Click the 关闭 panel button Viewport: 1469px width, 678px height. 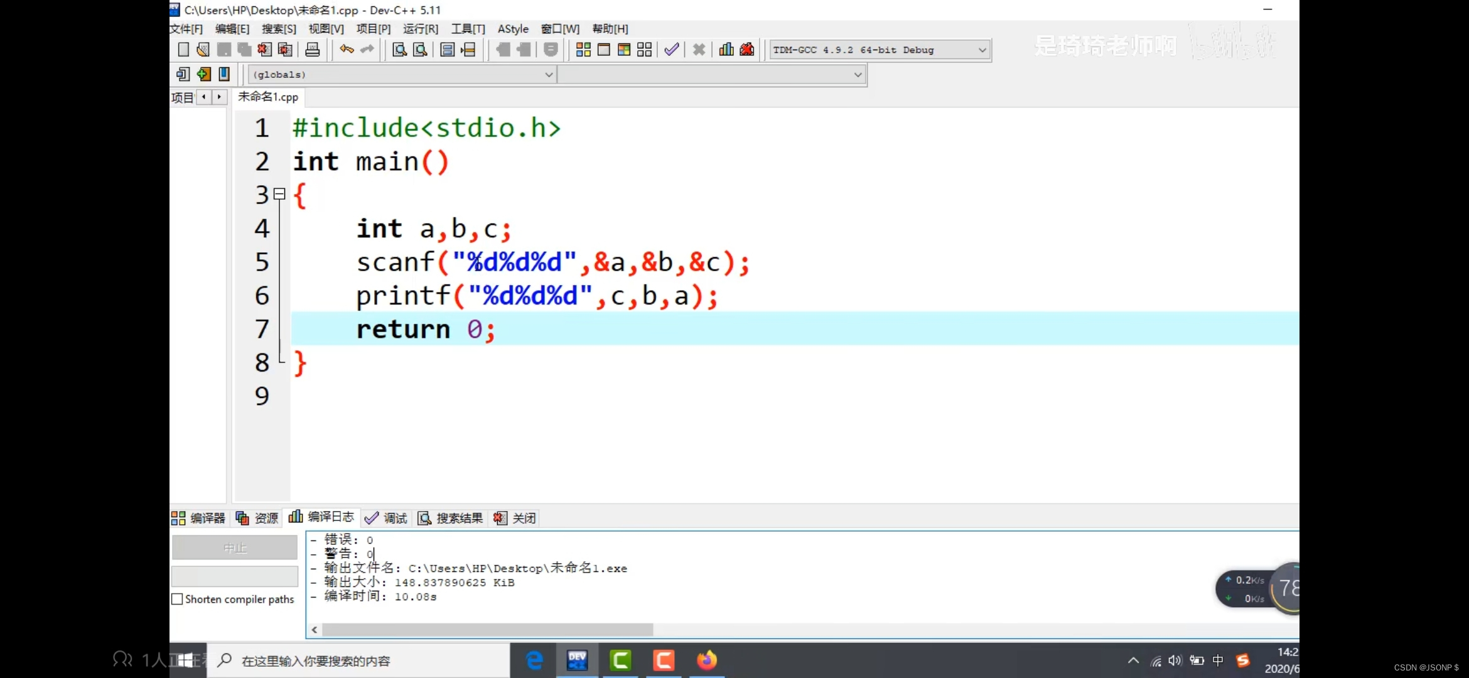click(x=515, y=518)
